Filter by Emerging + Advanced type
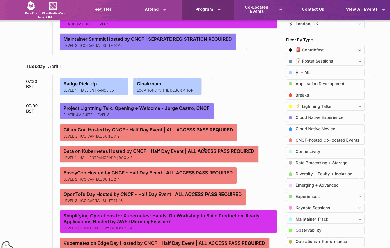 pyautogui.click(x=325, y=185)
